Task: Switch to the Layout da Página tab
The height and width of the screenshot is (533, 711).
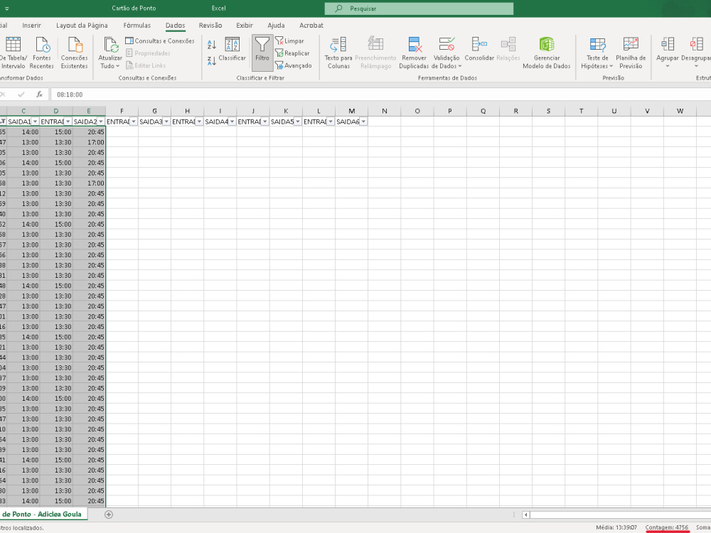Action: (x=82, y=26)
